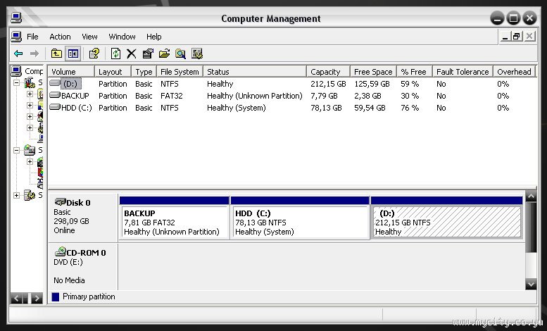The height and width of the screenshot is (331, 547).
Task: Restore the inner console child window
Action: pos(517,36)
